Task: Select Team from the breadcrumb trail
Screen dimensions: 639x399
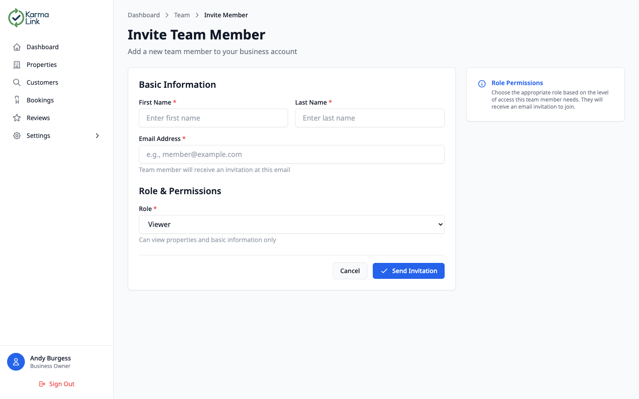Action: [182, 15]
